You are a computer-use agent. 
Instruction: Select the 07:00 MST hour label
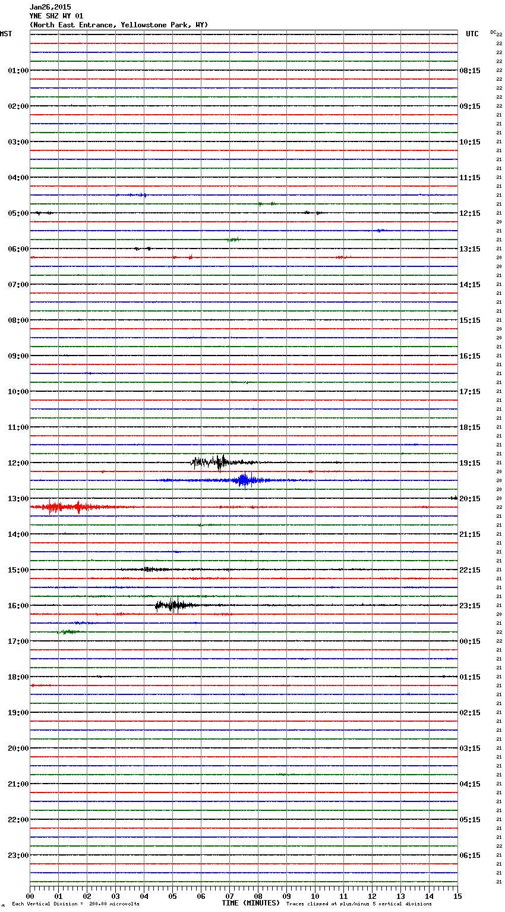18,285
